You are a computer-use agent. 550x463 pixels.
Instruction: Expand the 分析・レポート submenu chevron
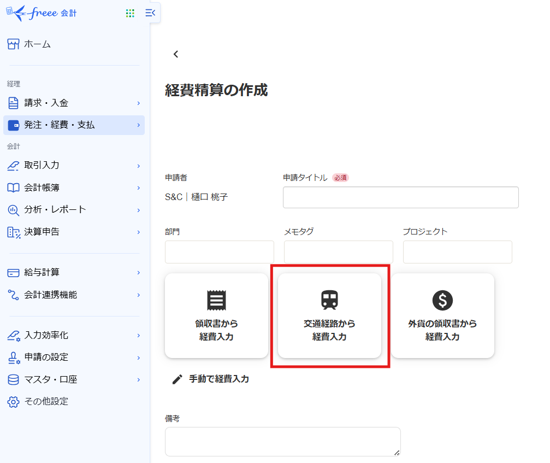[x=139, y=210]
